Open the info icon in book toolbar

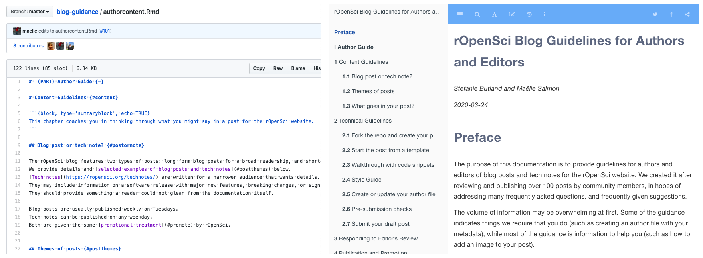[x=545, y=14]
